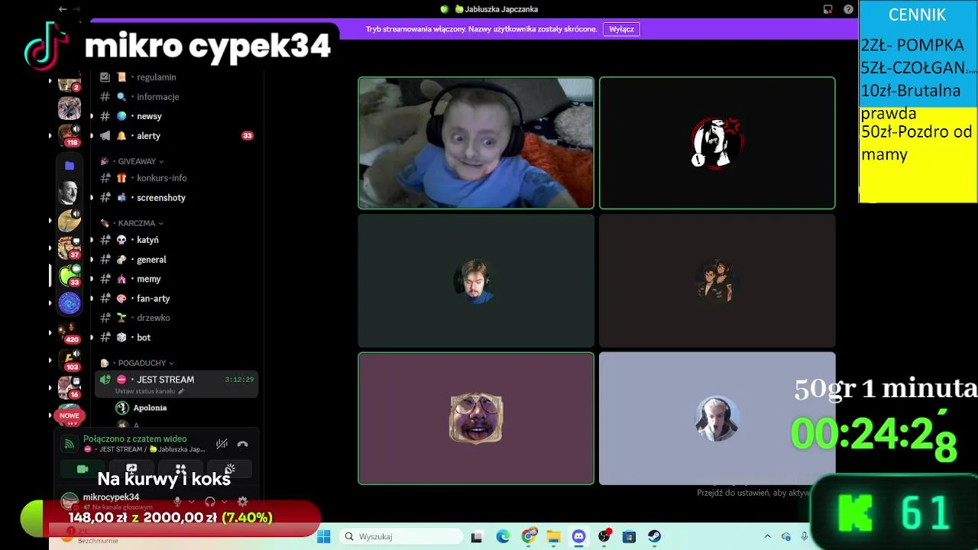The height and width of the screenshot is (550, 978).
Task: Toggle noise suppression in the voice panel
Action: [x=222, y=444]
